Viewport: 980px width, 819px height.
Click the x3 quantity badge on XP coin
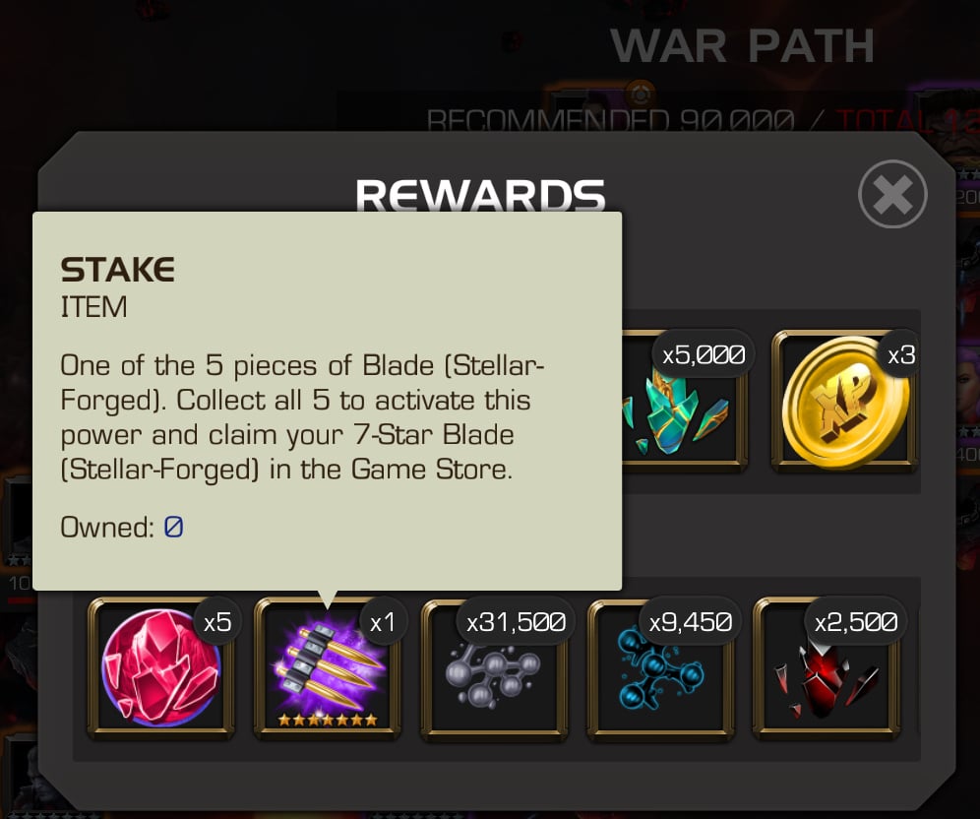point(900,355)
